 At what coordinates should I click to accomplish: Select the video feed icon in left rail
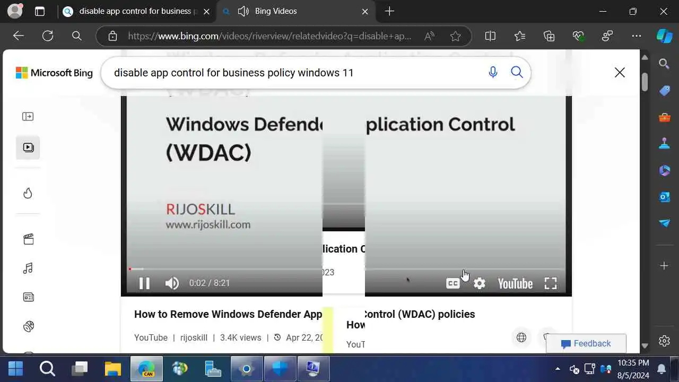tap(28, 147)
